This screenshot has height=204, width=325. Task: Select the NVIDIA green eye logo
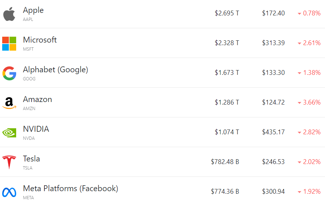(9, 133)
